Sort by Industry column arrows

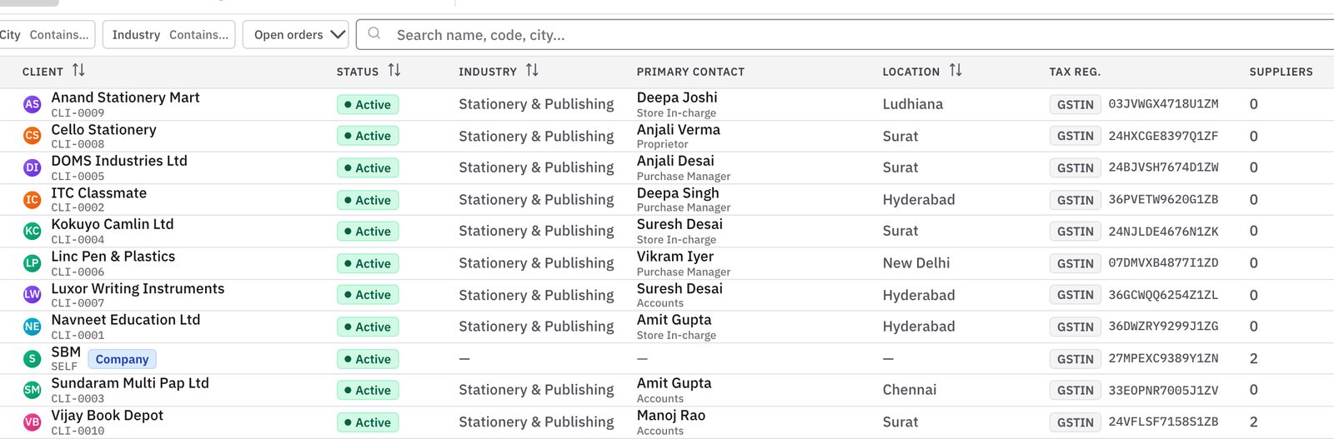click(532, 71)
